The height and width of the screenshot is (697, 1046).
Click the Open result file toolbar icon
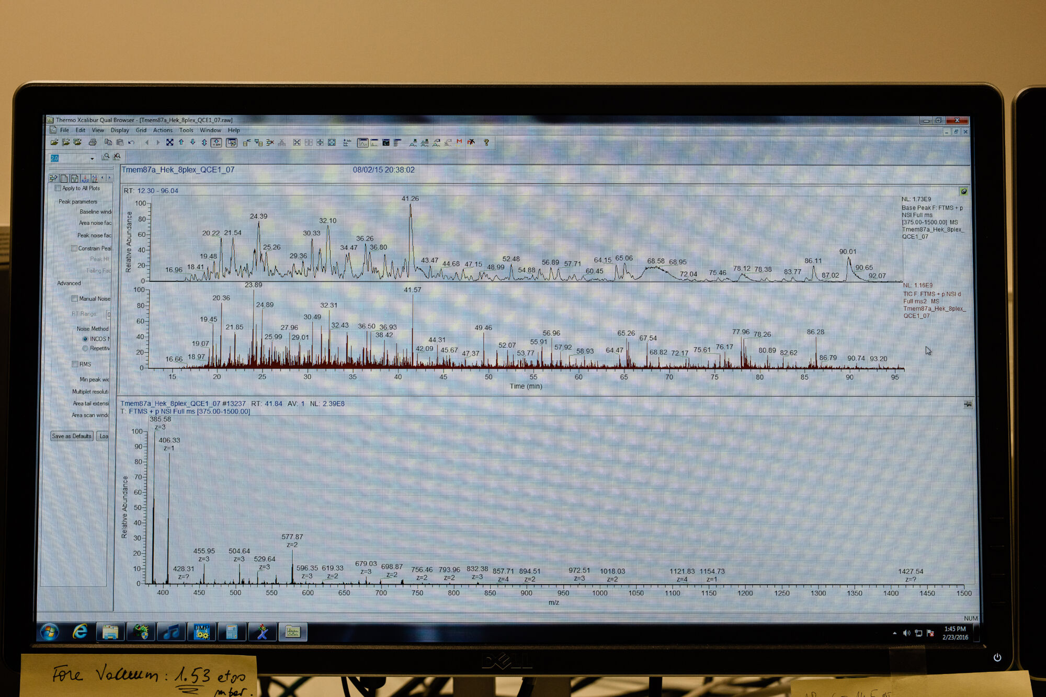(77, 142)
